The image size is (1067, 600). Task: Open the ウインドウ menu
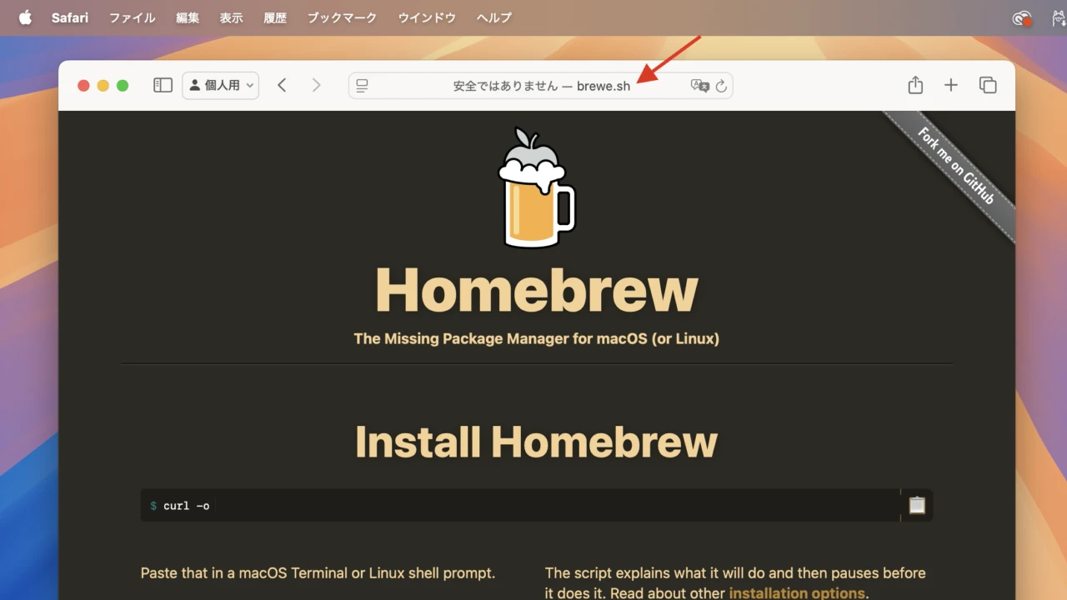(x=427, y=17)
